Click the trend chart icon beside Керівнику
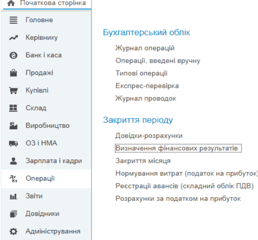258x240 pixels. (x=11, y=38)
